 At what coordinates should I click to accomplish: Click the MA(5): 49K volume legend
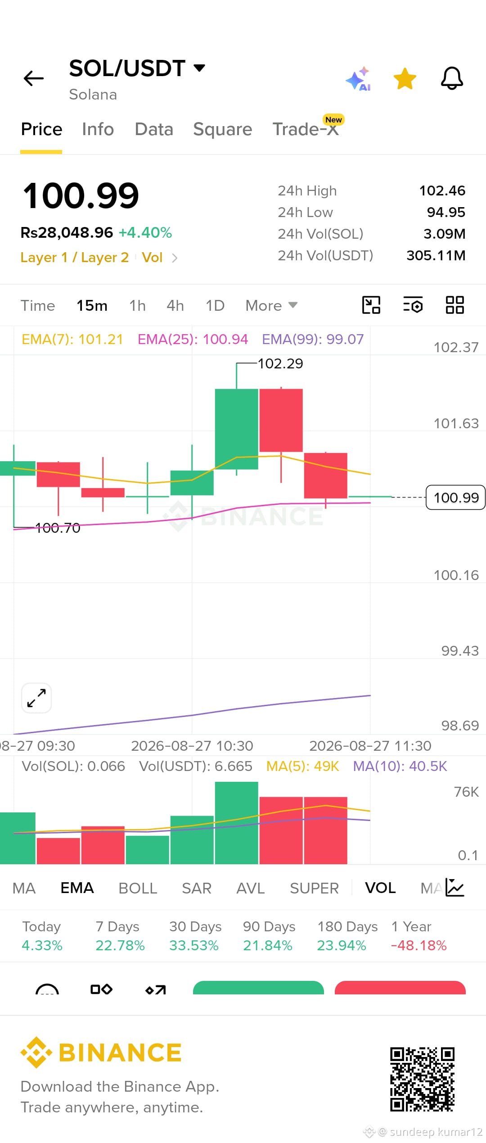pyautogui.click(x=302, y=766)
